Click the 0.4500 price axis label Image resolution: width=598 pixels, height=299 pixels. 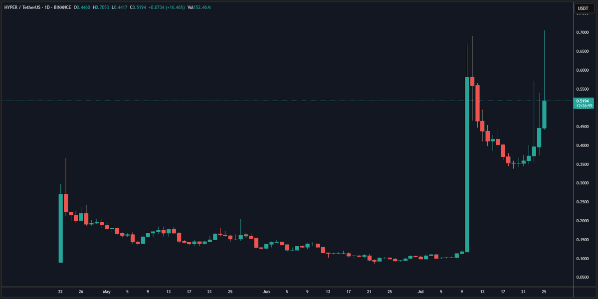tap(583, 127)
